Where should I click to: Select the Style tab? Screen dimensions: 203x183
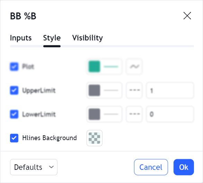click(x=52, y=38)
